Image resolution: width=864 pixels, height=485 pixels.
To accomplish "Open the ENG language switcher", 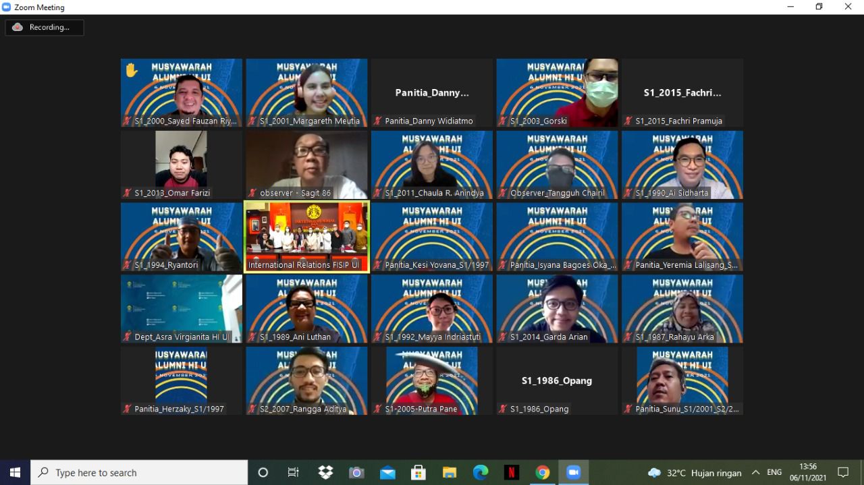I will (774, 472).
